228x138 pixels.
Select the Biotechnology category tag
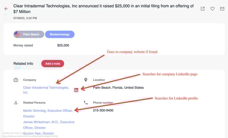pyautogui.click(x=60, y=34)
